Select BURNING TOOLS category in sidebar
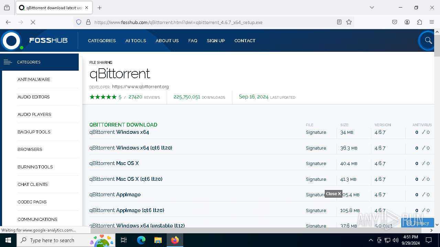The image size is (440, 247). (35, 167)
